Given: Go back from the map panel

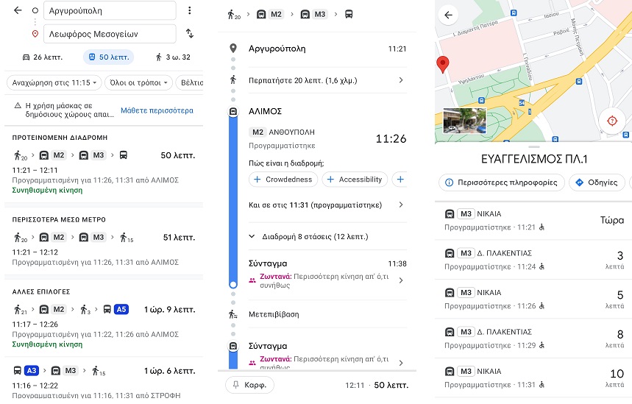Looking at the screenshot, I should coord(448,15).
